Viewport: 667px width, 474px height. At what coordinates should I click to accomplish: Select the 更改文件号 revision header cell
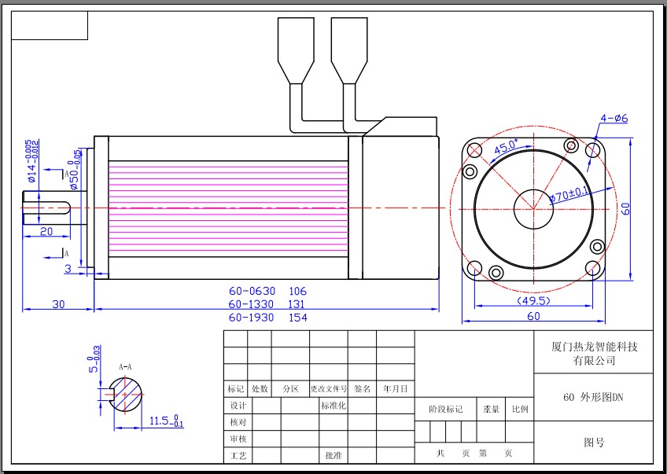click(328, 388)
